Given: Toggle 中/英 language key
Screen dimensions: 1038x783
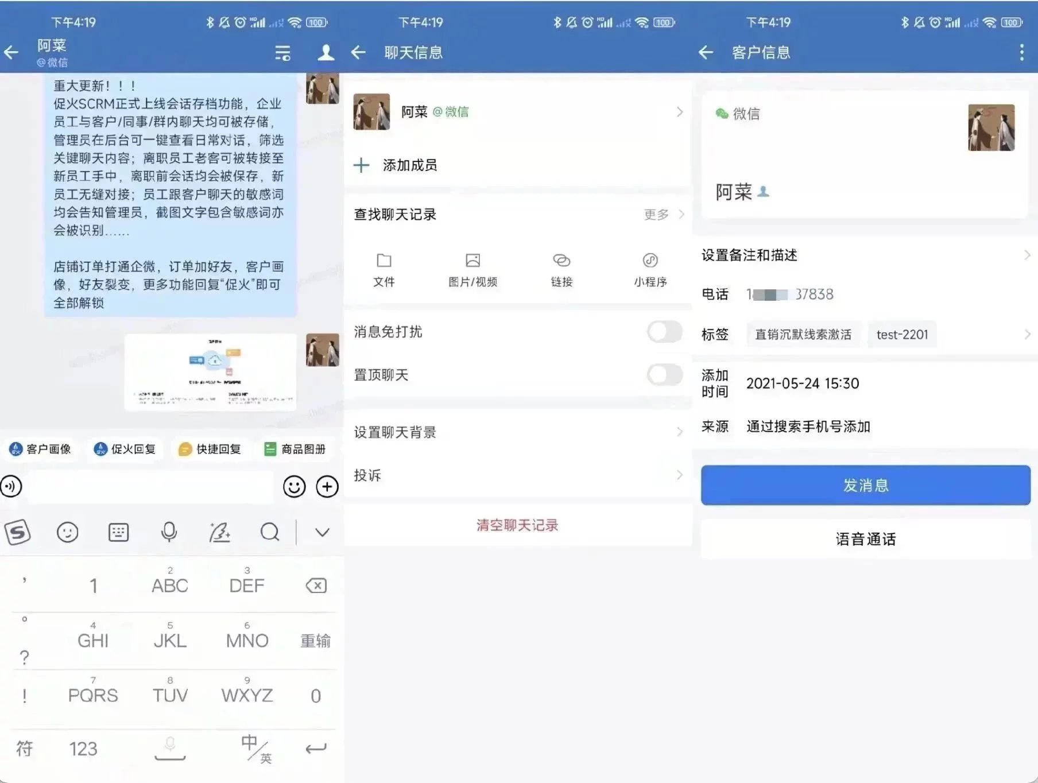Looking at the screenshot, I should (257, 749).
